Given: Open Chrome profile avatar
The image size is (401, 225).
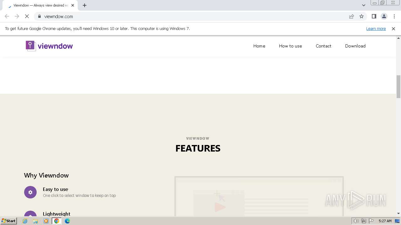Looking at the screenshot, I should pos(384,16).
